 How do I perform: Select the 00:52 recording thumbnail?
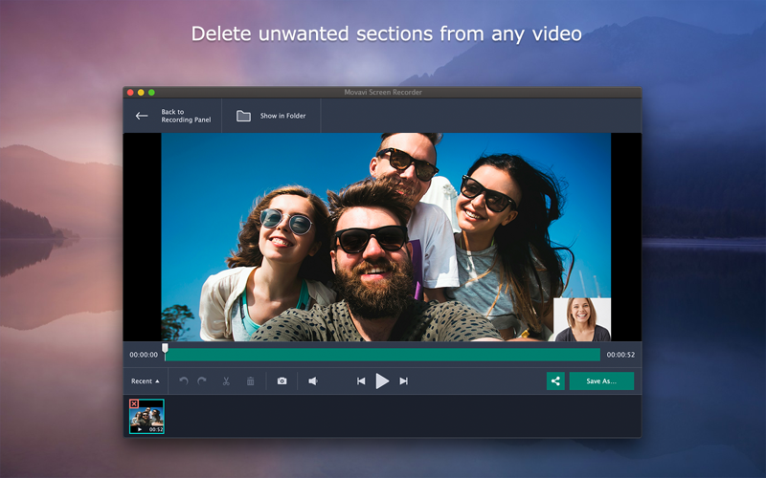[146, 417]
